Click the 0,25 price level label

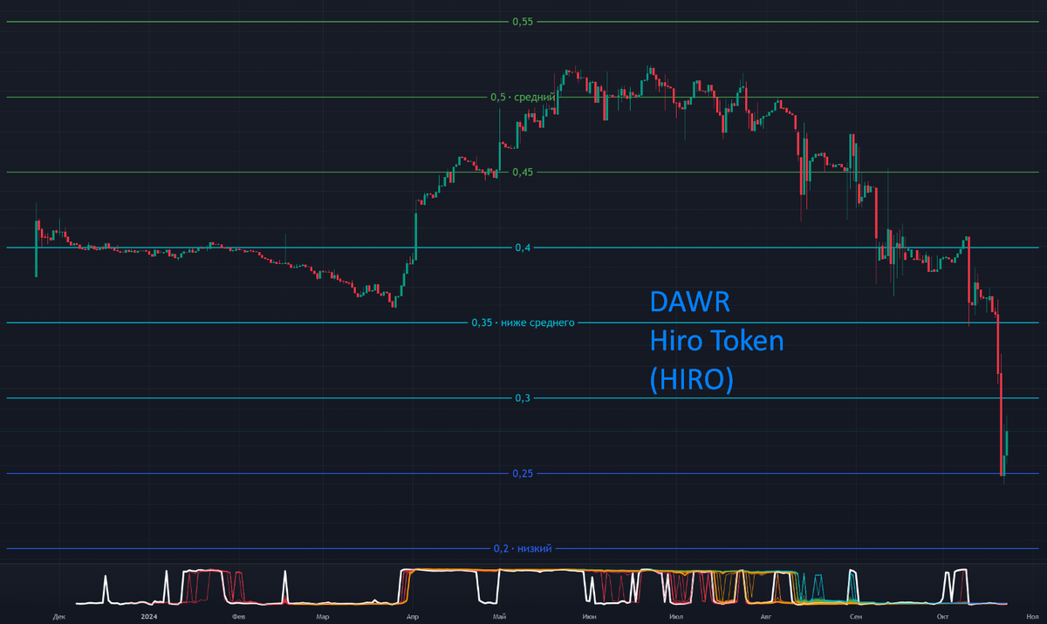tap(523, 473)
